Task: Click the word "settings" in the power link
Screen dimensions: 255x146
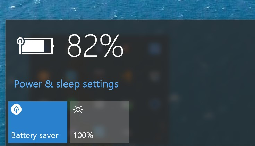Action: (101, 84)
